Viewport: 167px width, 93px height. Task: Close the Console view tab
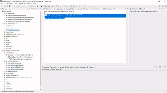tap(94, 67)
